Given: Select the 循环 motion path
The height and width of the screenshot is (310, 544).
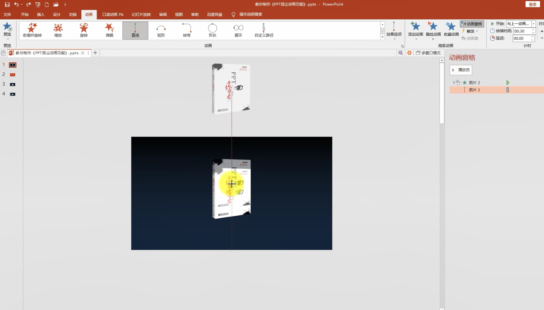Looking at the screenshot, I should pos(238,30).
